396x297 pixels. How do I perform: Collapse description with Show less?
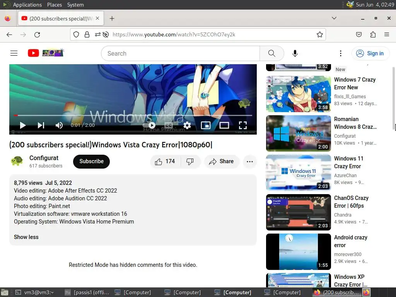[x=26, y=237]
